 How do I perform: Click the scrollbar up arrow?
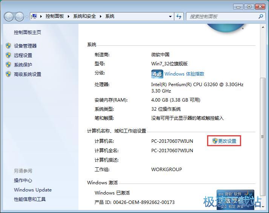click(263, 27)
